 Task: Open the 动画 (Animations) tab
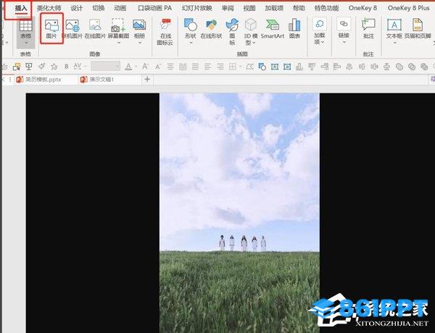[x=120, y=8]
